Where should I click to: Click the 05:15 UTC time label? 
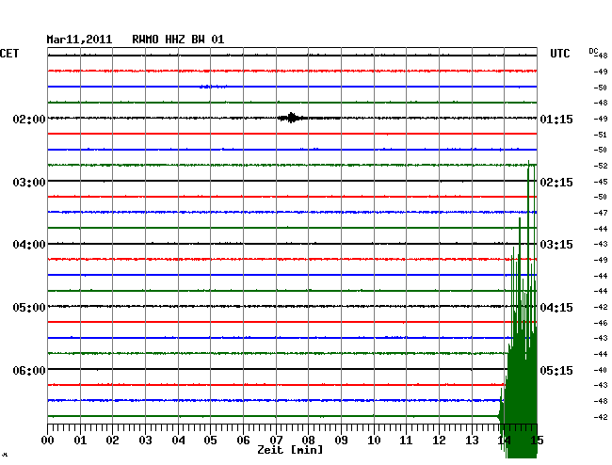pyautogui.click(x=556, y=370)
